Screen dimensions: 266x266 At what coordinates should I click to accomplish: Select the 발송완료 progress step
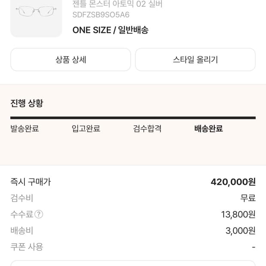[x=25, y=129]
